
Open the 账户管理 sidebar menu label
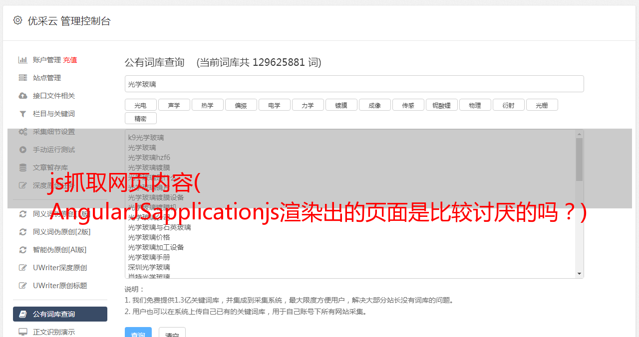pos(47,60)
